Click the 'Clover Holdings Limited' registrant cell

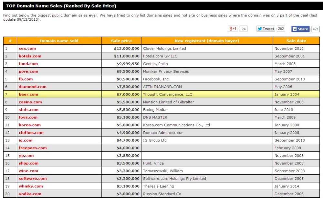point(207,49)
